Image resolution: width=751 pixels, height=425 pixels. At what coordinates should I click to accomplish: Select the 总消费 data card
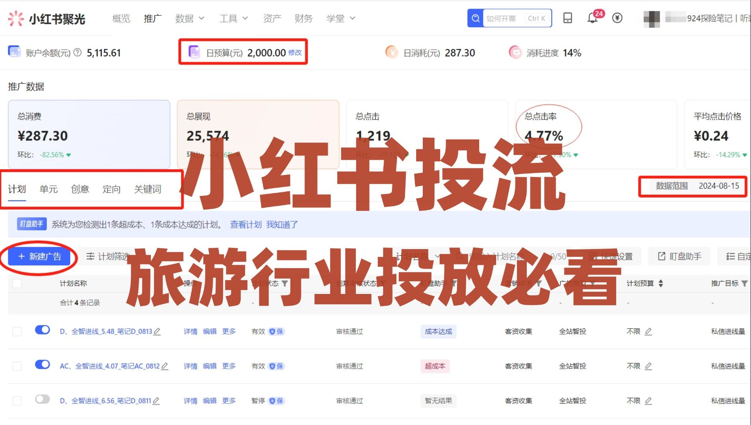pyautogui.click(x=89, y=135)
